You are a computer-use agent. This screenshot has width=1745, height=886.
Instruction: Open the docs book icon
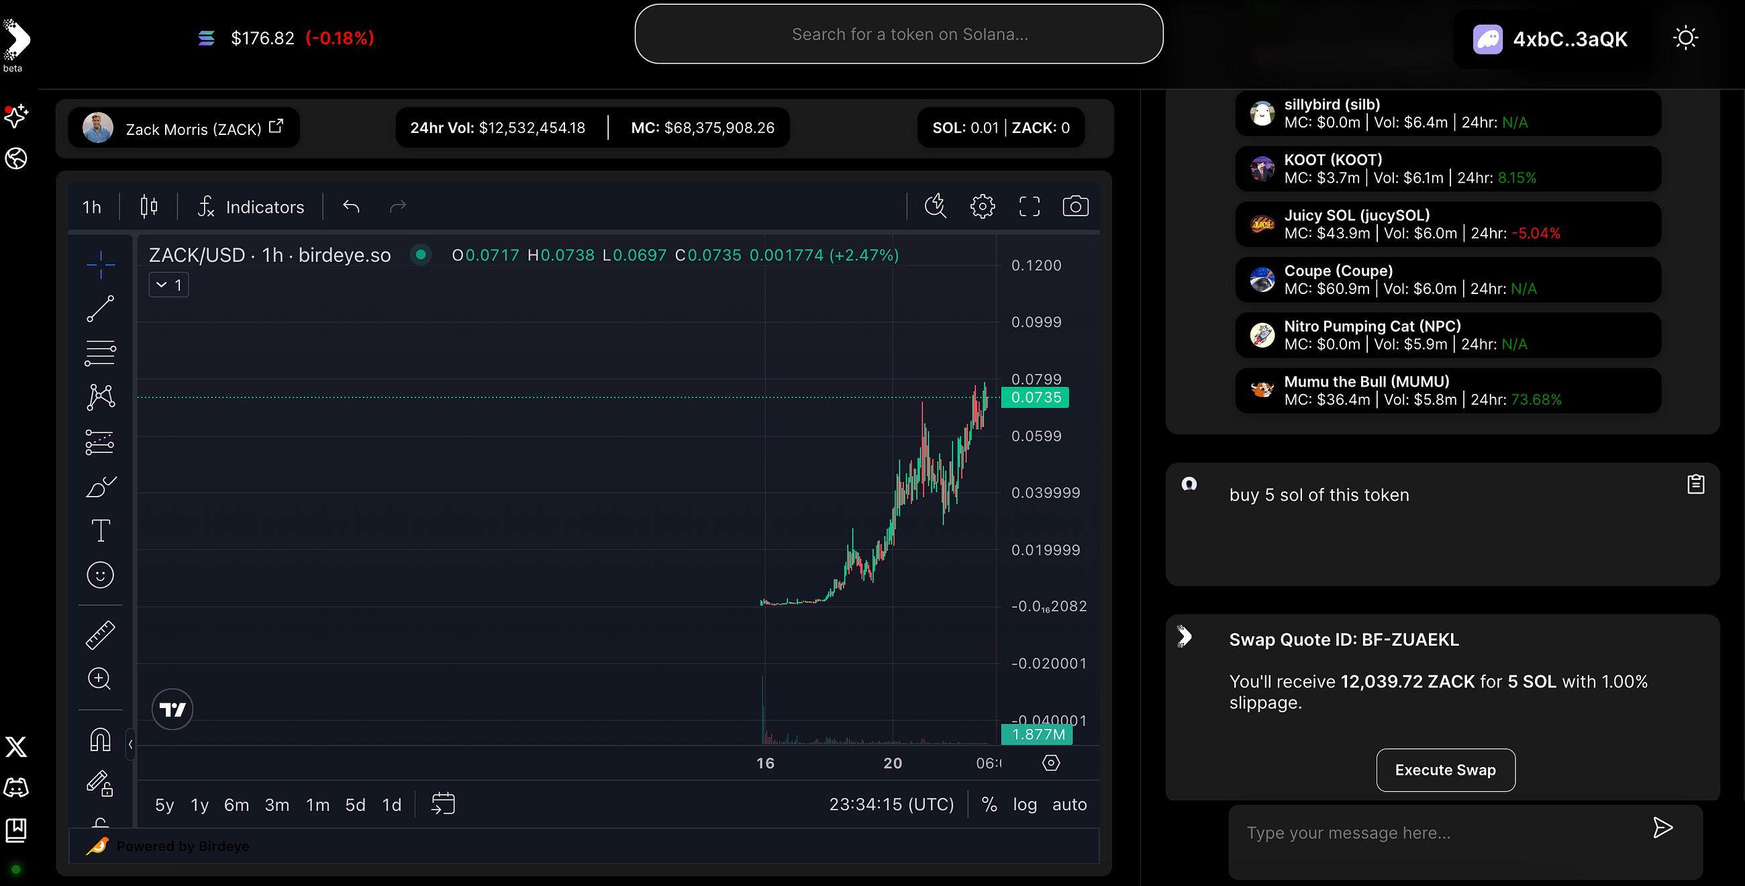16,830
